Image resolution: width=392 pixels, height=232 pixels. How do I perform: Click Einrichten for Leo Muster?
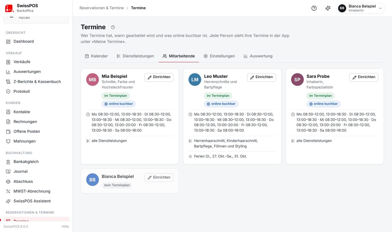[x=262, y=77]
